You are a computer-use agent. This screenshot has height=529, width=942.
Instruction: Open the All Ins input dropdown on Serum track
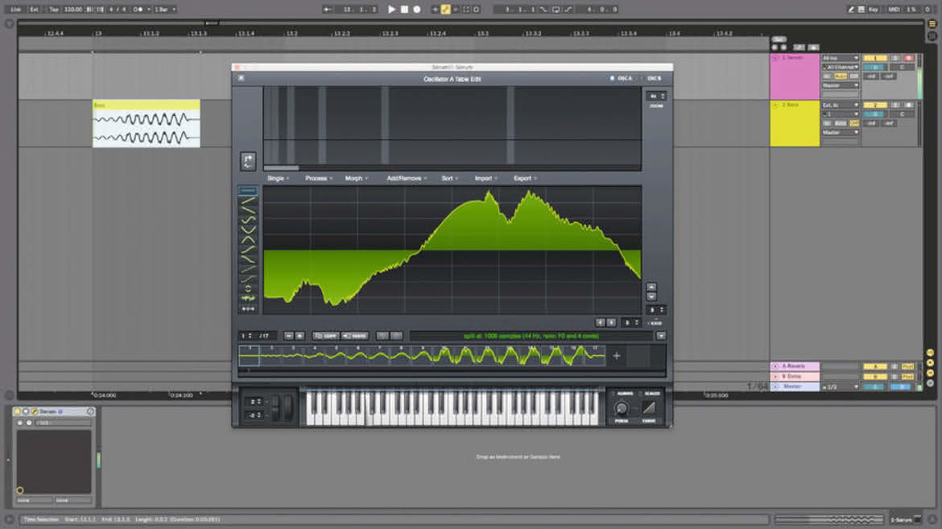pyautogui.click(x=841, y=58)
